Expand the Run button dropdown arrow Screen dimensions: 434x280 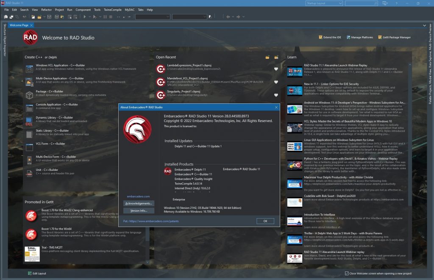[x=89, y=17]
